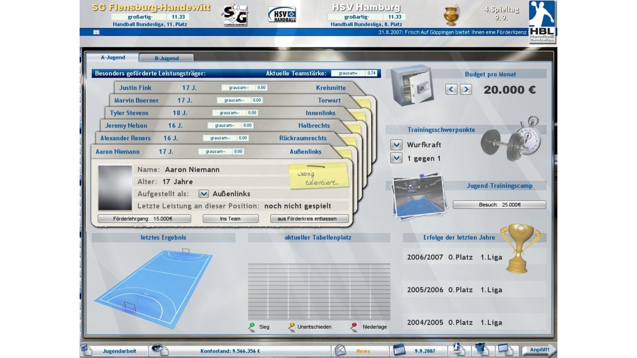637x358 pixels.
Task: Click the small envelope icon in news ticker
Action: [96, 32]
